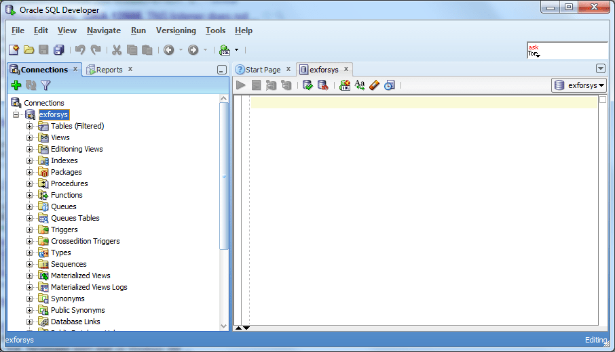Click the connections tree scroll up arrow
This screenshot has height=352, width=615.
click(x=223, y=99)
